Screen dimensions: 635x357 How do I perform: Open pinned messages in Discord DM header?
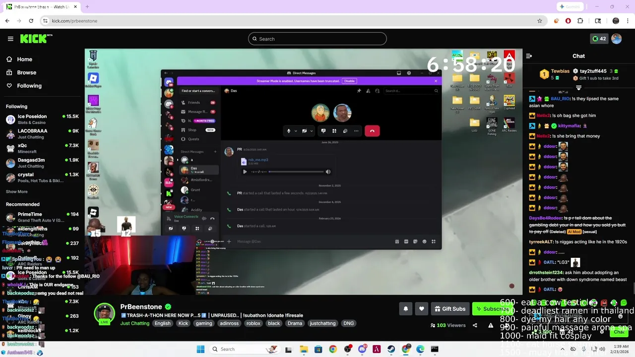359,91
